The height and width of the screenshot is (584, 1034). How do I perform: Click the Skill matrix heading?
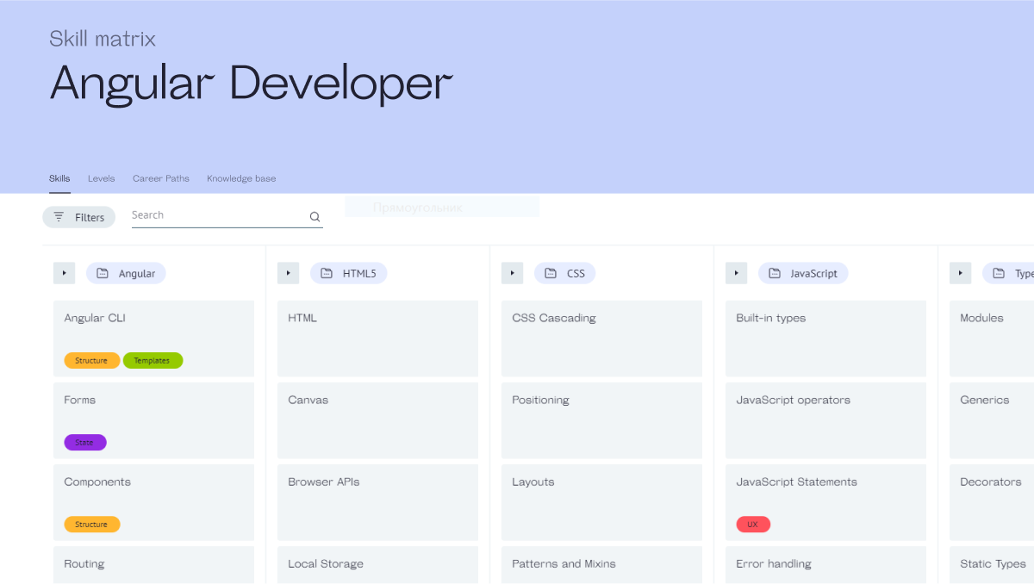pos(103,38)
